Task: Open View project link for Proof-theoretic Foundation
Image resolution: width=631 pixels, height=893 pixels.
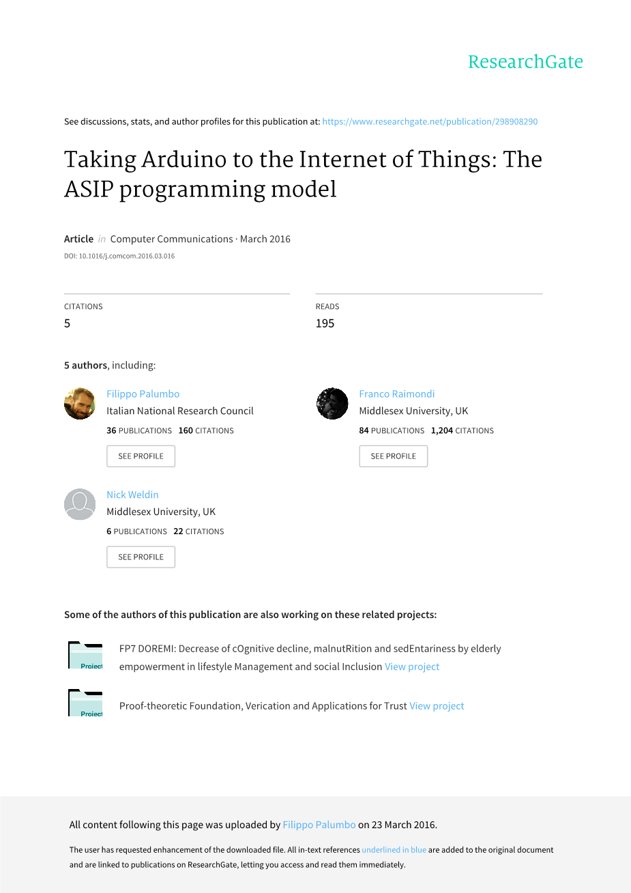Action: [x=437, y=706]
